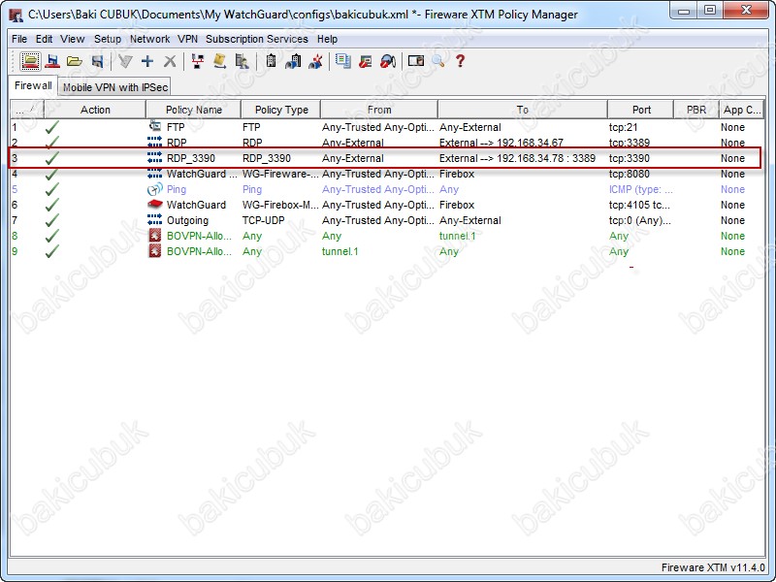
Task: Click the tunnel.1 destination in BOVPN row 8
Action: (x=457, y=236)
